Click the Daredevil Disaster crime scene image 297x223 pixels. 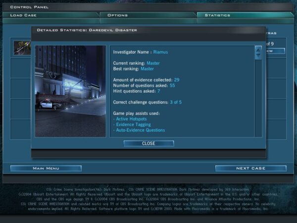click(x=70, y=91)
